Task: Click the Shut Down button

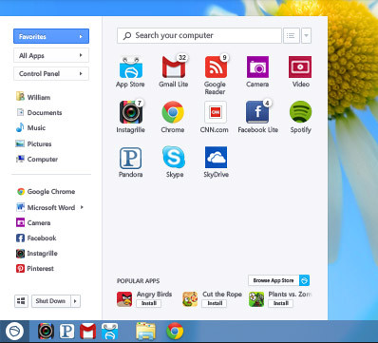Action: coord(50,301)
